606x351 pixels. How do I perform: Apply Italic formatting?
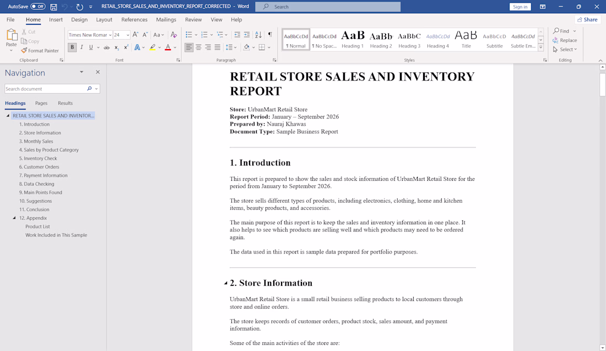coord(82,47)
